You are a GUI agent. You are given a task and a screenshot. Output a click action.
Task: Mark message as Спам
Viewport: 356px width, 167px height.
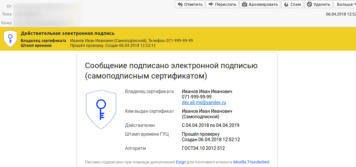[292, 4]
